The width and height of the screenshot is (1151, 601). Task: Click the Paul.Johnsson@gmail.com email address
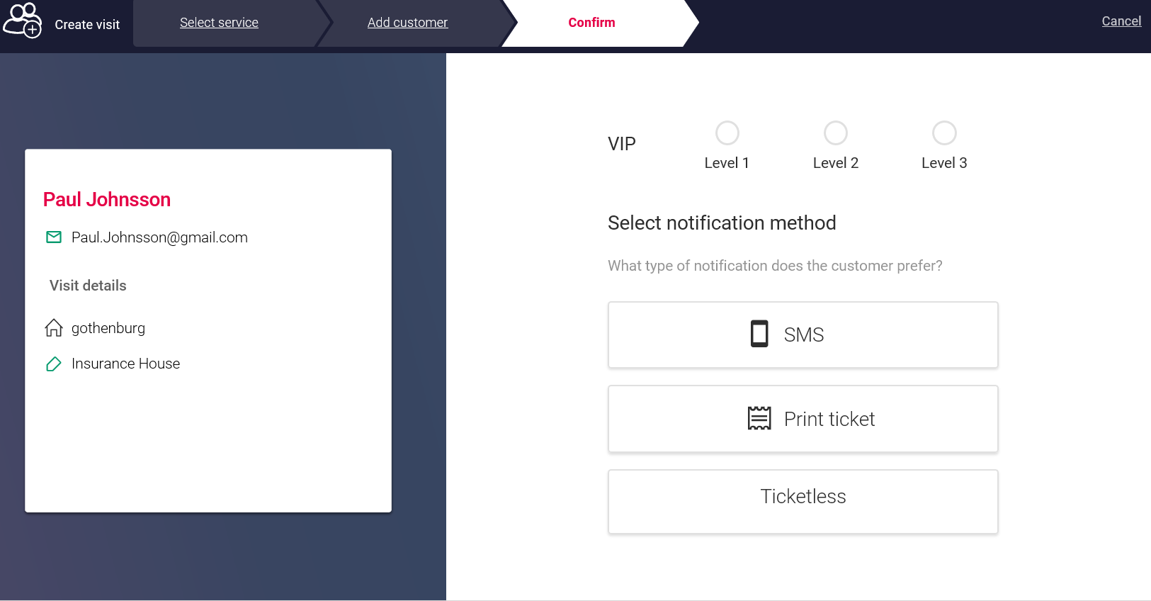(159, 237)
